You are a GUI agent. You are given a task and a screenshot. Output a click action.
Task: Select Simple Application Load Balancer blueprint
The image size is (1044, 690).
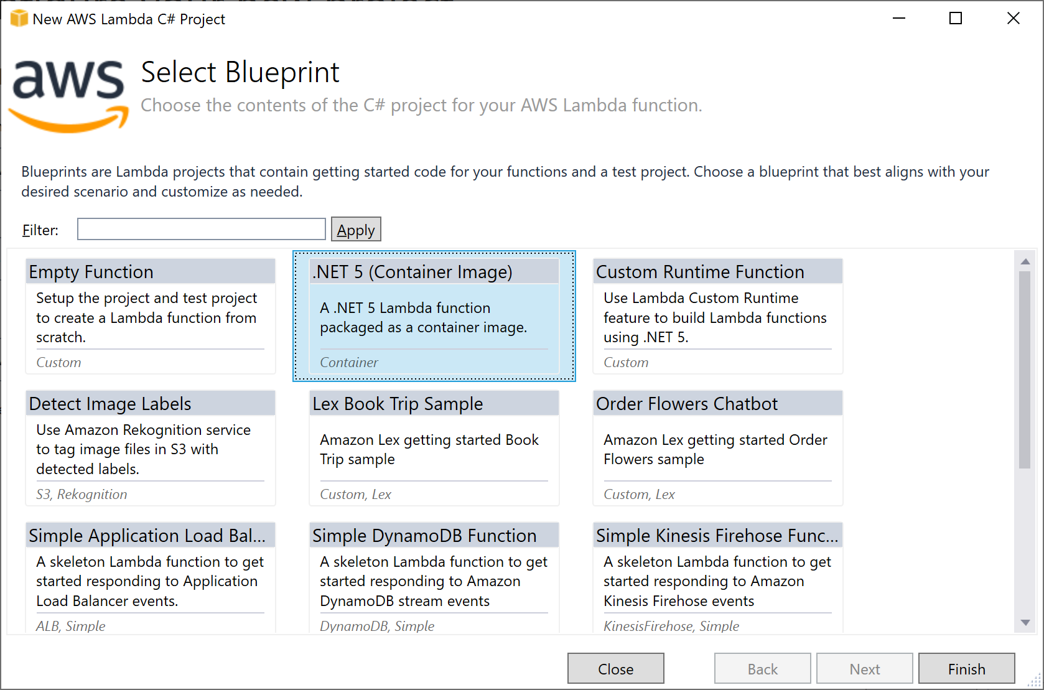[151, 578]
